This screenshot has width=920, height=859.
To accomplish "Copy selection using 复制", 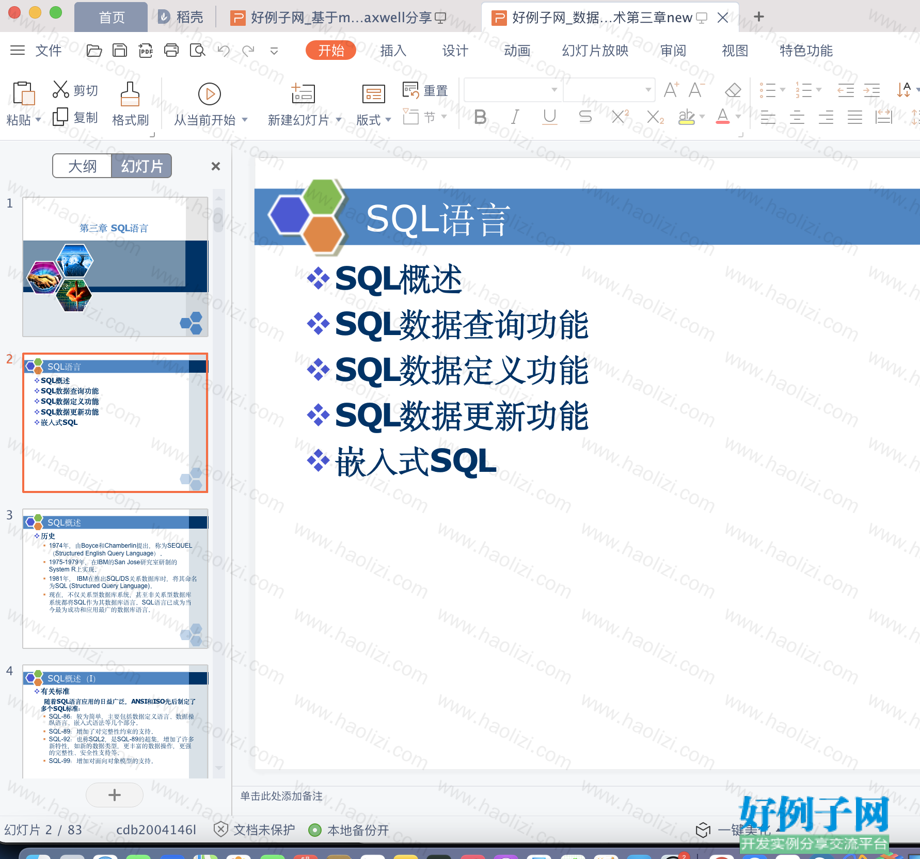I will click(75, 117).
